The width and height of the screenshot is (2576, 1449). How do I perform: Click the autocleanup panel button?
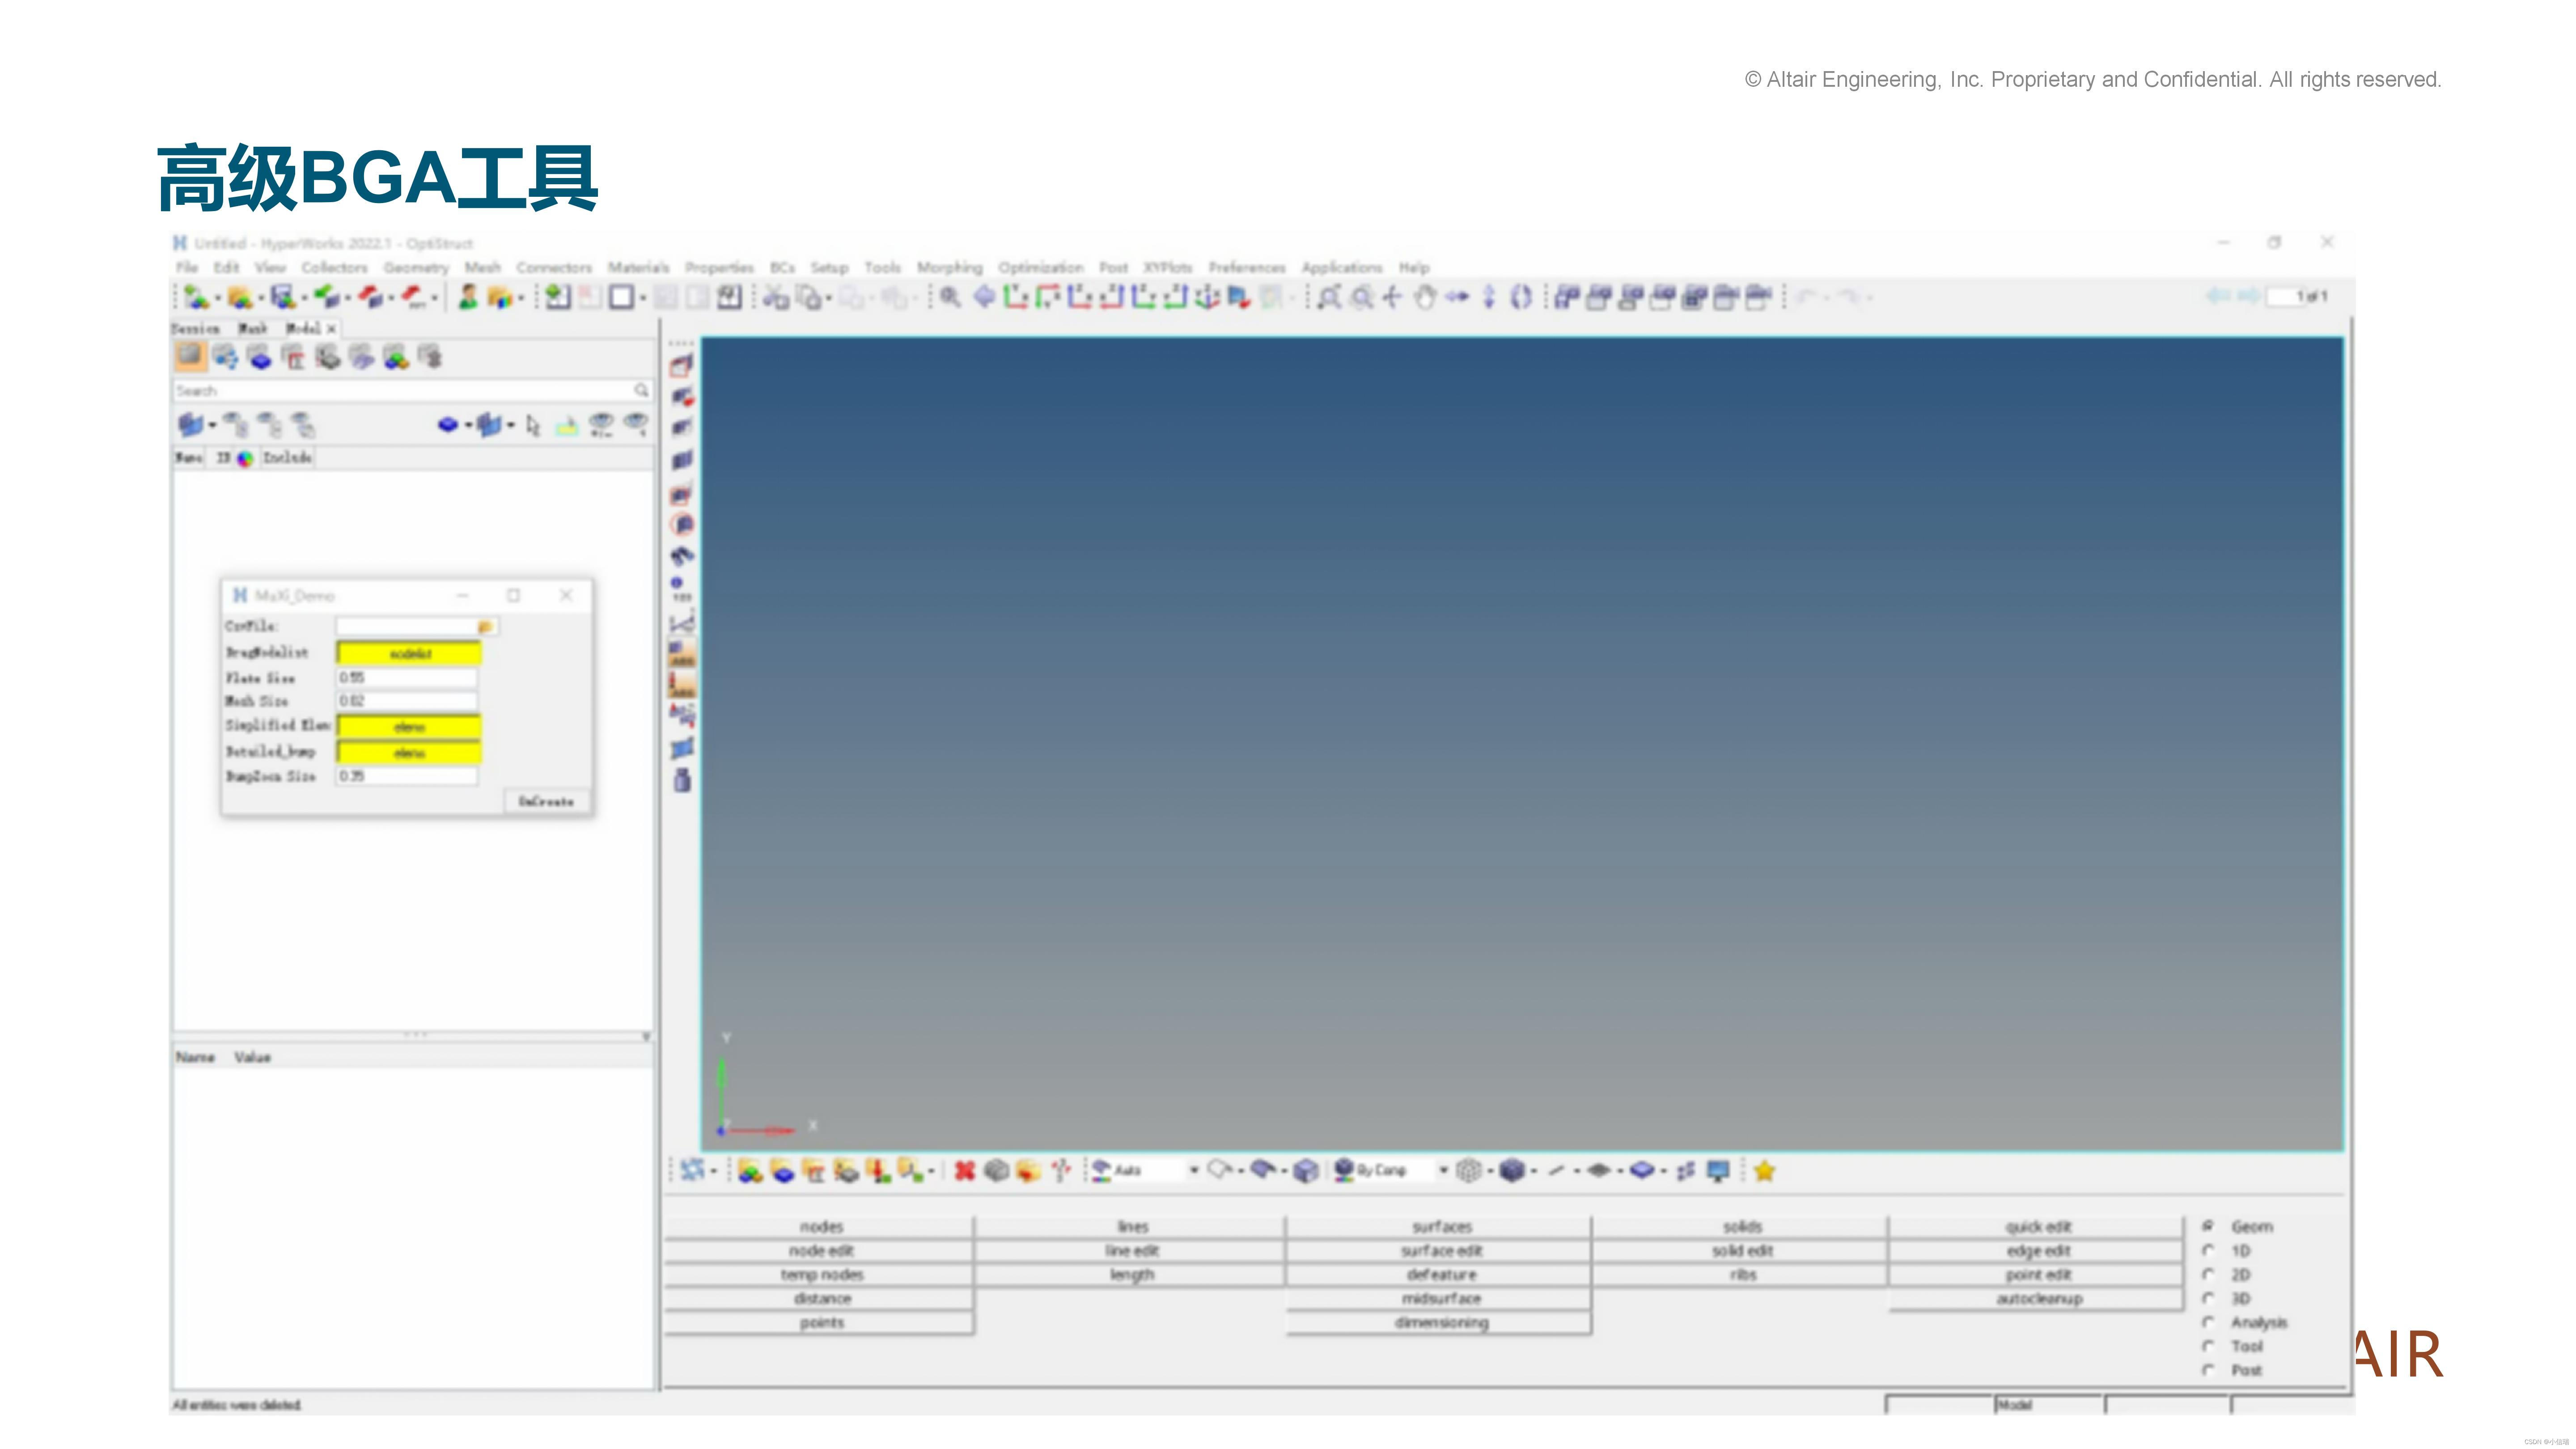(2038, 1299)
